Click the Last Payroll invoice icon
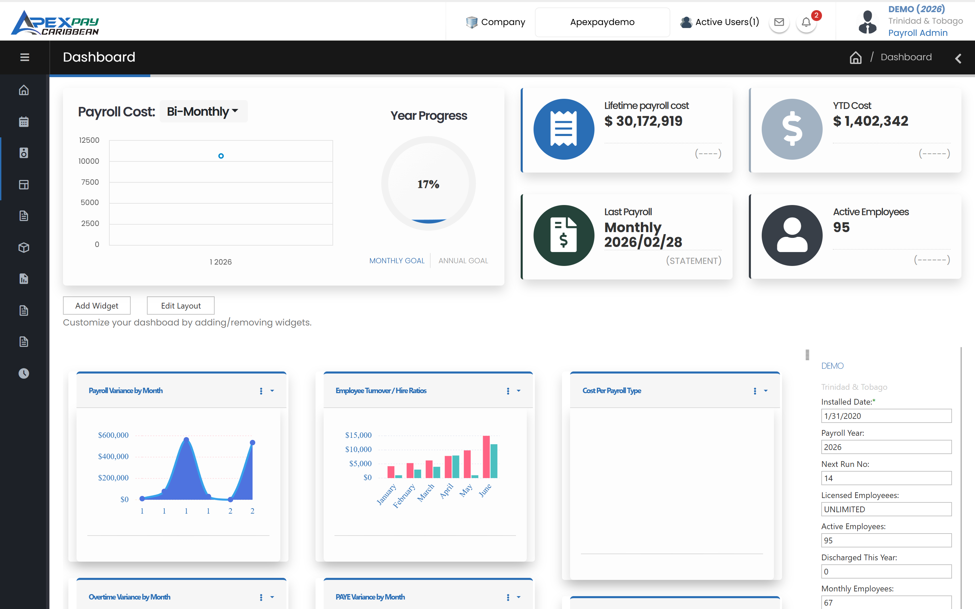 click(564, 235)
